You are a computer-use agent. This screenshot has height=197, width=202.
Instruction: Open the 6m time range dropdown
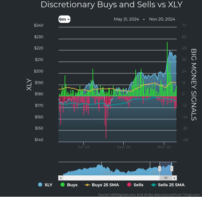pyautogui.click(x=64, y=19)
